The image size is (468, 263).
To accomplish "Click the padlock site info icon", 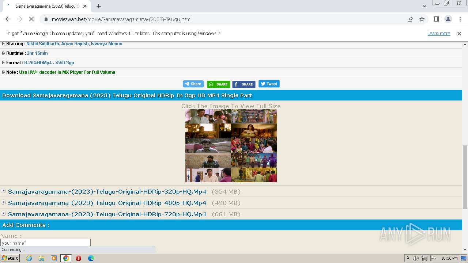I will coord(46,19).
